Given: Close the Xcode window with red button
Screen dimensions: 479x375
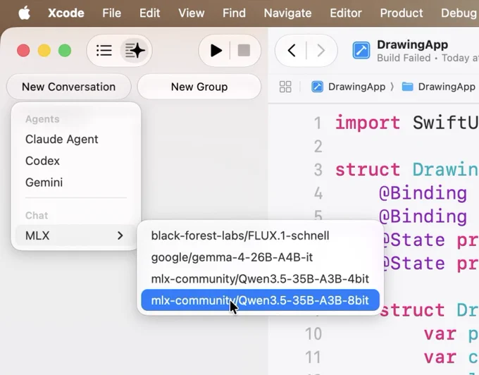Looking at the screenshot, I should [x=23, y=51].
